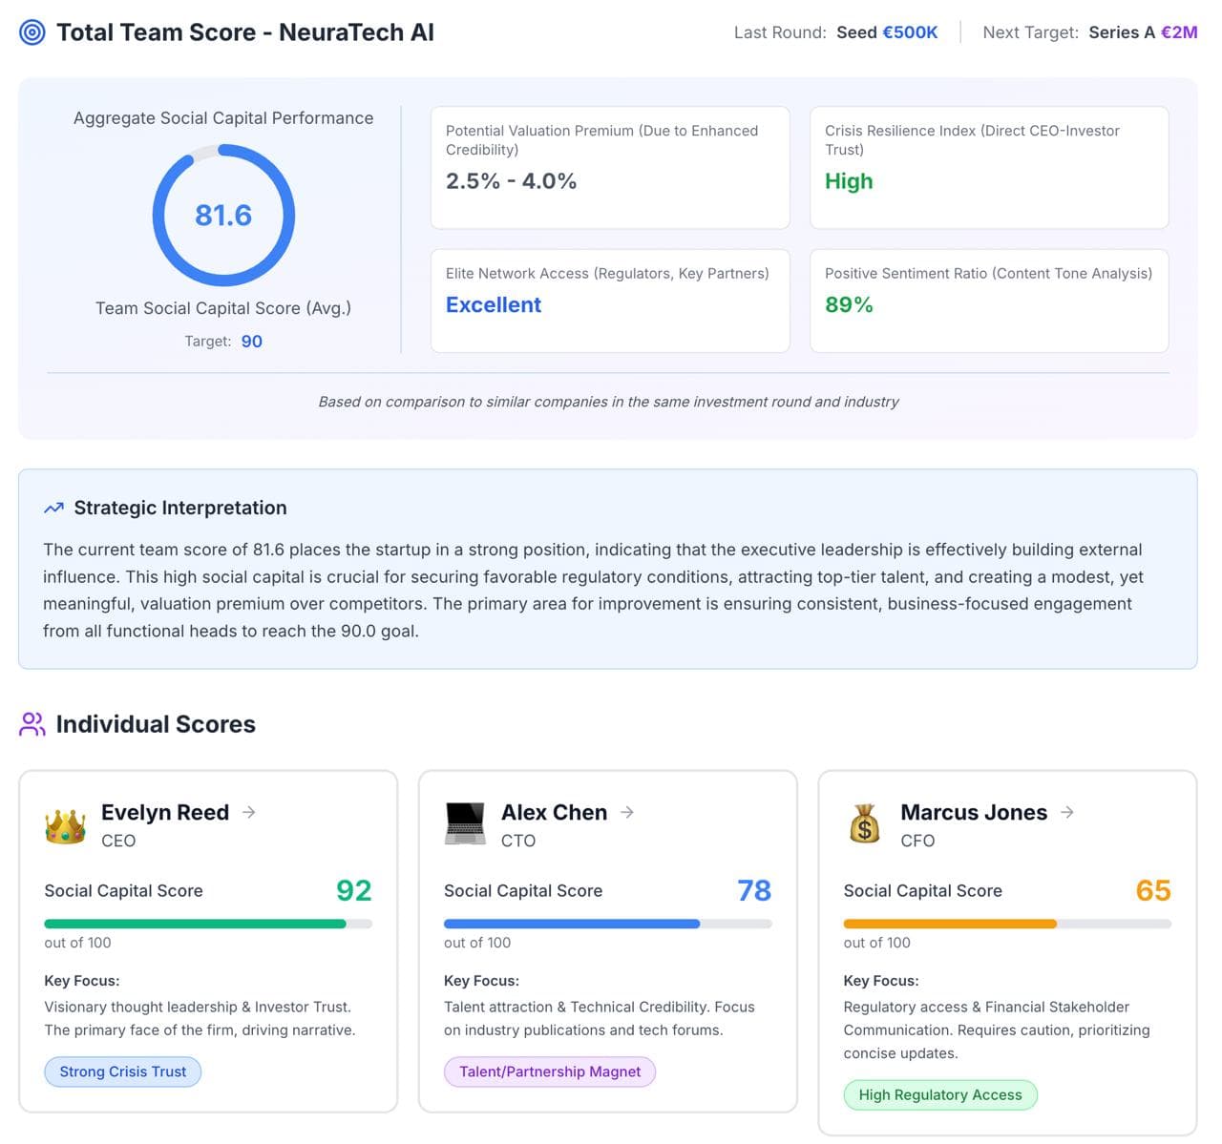Click the Positive Sentiment Ratio 89% value

click(850, 304)
